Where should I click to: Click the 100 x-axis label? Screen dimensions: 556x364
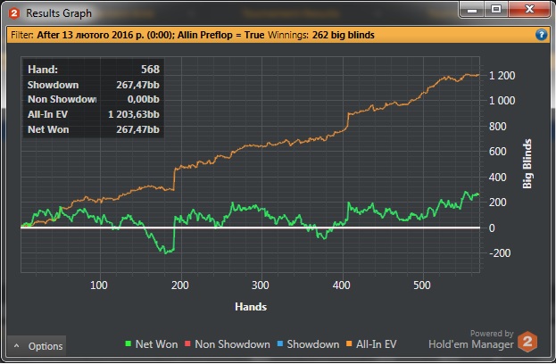(99, 285)
